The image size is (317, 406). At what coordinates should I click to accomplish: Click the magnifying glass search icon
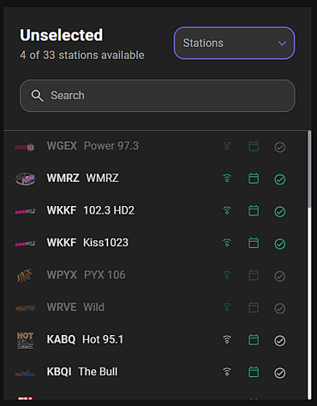tap(37, 96)
